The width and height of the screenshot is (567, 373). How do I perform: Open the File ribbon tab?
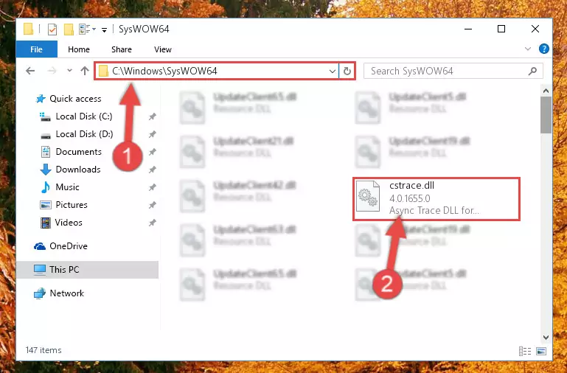37,49
